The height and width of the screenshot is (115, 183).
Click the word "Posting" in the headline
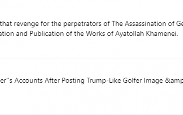73,81
